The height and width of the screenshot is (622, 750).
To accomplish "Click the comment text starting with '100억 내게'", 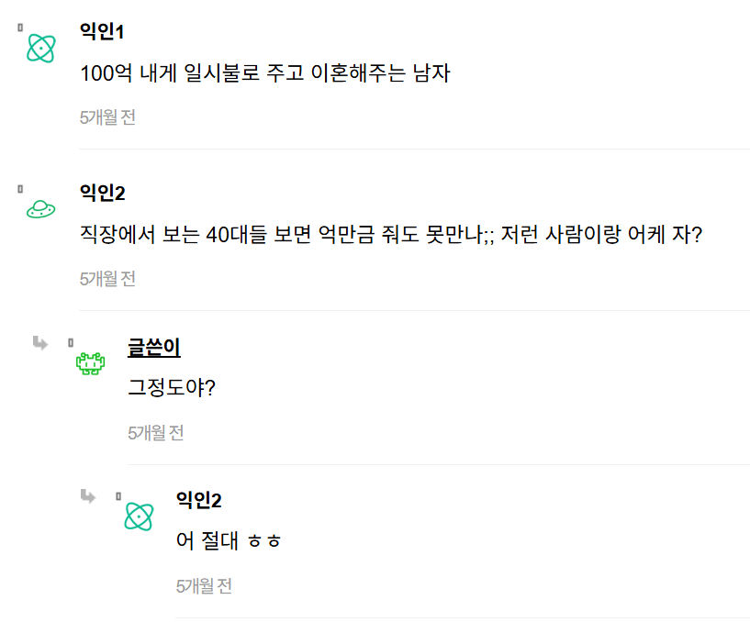I will (264, 73).
